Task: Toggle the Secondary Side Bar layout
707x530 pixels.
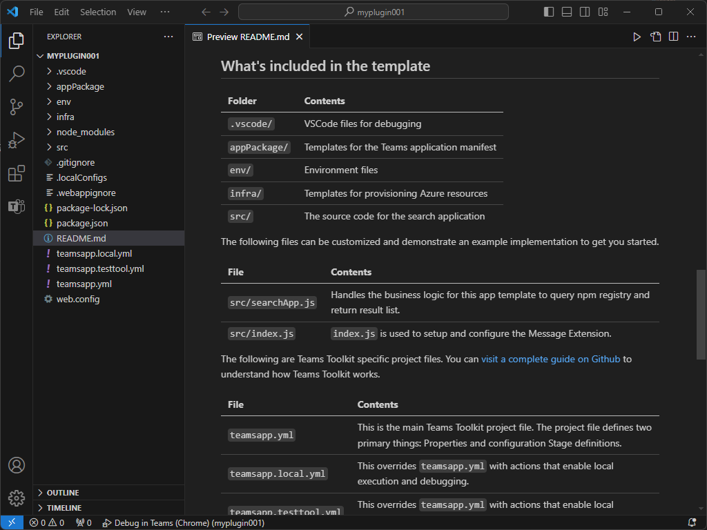Action: point(585,12)
